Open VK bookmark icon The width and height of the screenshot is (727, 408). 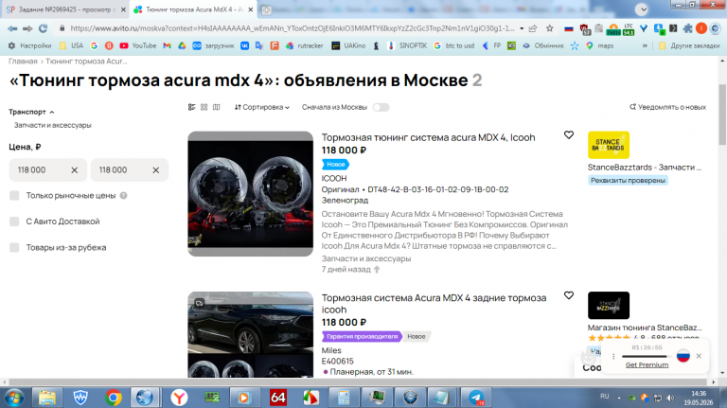click(x=245, y=45)
